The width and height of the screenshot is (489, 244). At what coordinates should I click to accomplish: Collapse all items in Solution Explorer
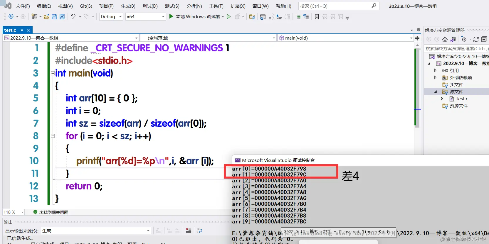[x=484, y=39]
